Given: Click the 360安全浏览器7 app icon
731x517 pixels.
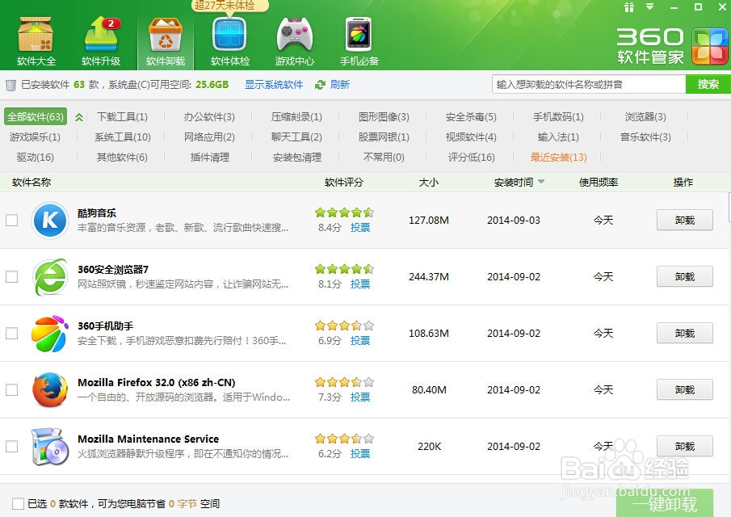Looking at the screenshot, I should click(x=50, y=277).
